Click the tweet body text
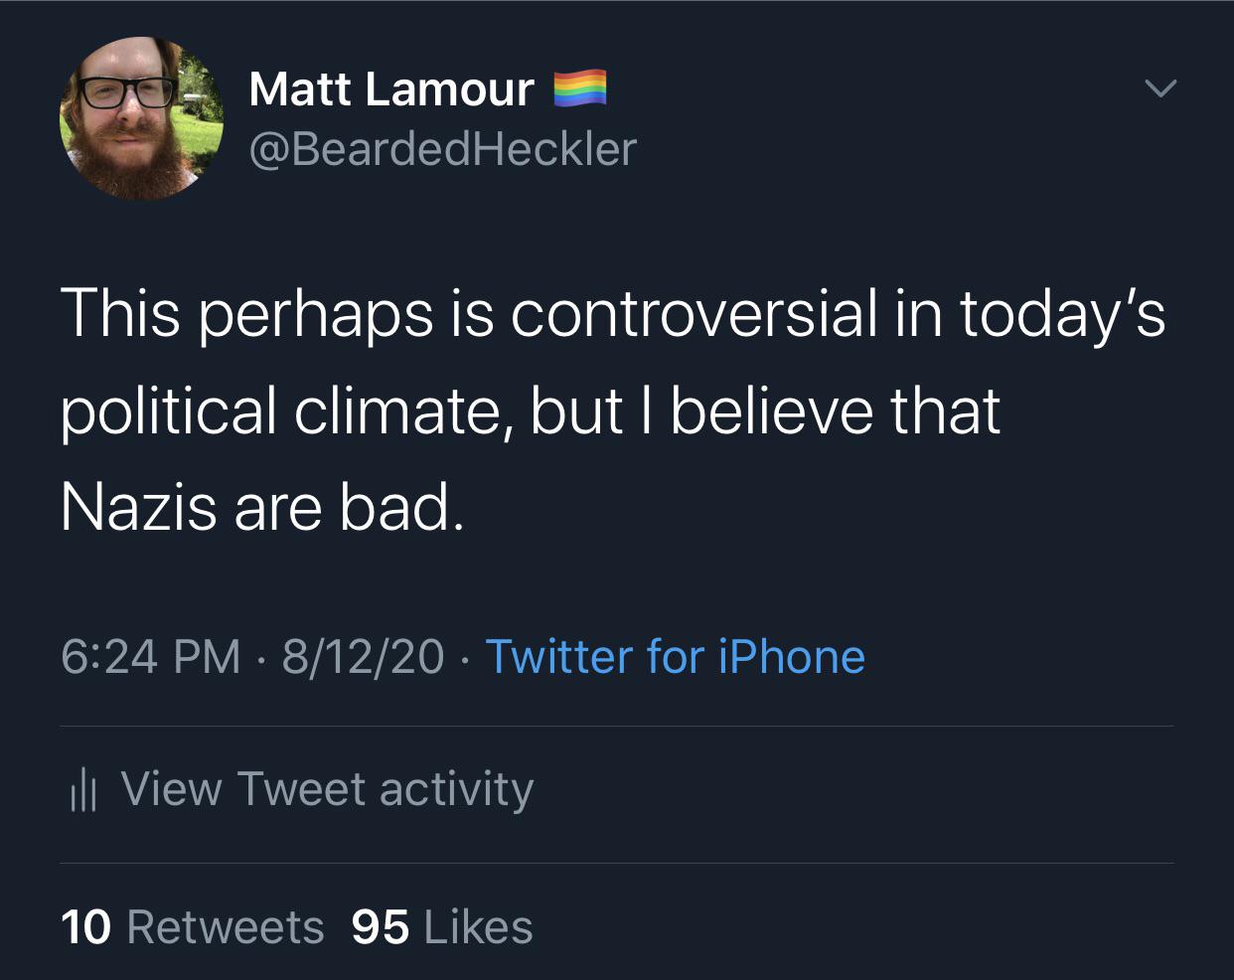 coord(616,409)
